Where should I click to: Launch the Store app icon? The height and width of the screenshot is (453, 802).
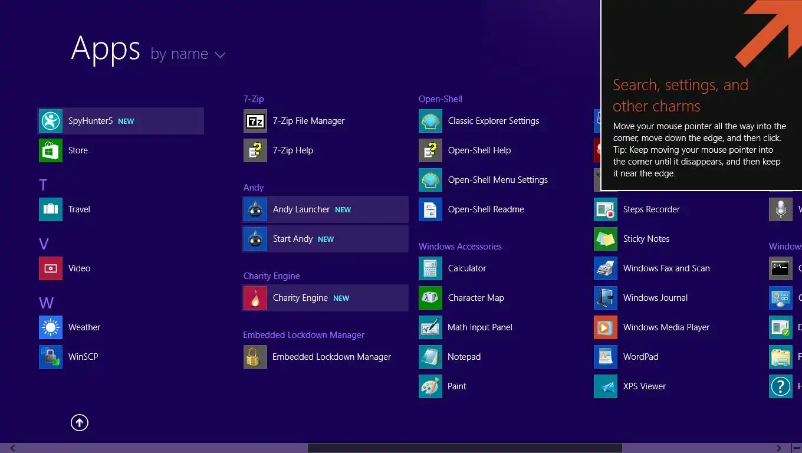click(x=51, y=150)
